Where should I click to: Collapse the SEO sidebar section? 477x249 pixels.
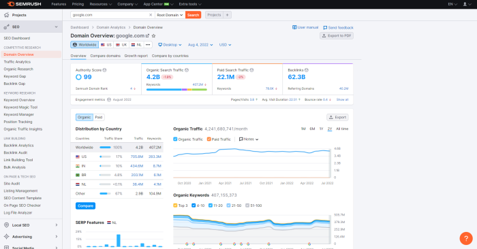56,27
